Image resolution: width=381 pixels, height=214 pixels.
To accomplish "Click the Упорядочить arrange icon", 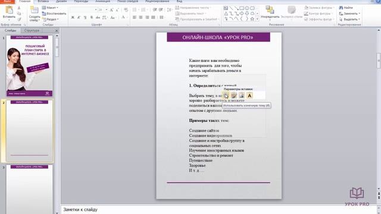I will coord(270,10).
